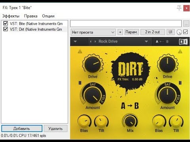The image size is (190, 142).
Task: Open the plugin main menu arrow
Action: pos(75,41)
